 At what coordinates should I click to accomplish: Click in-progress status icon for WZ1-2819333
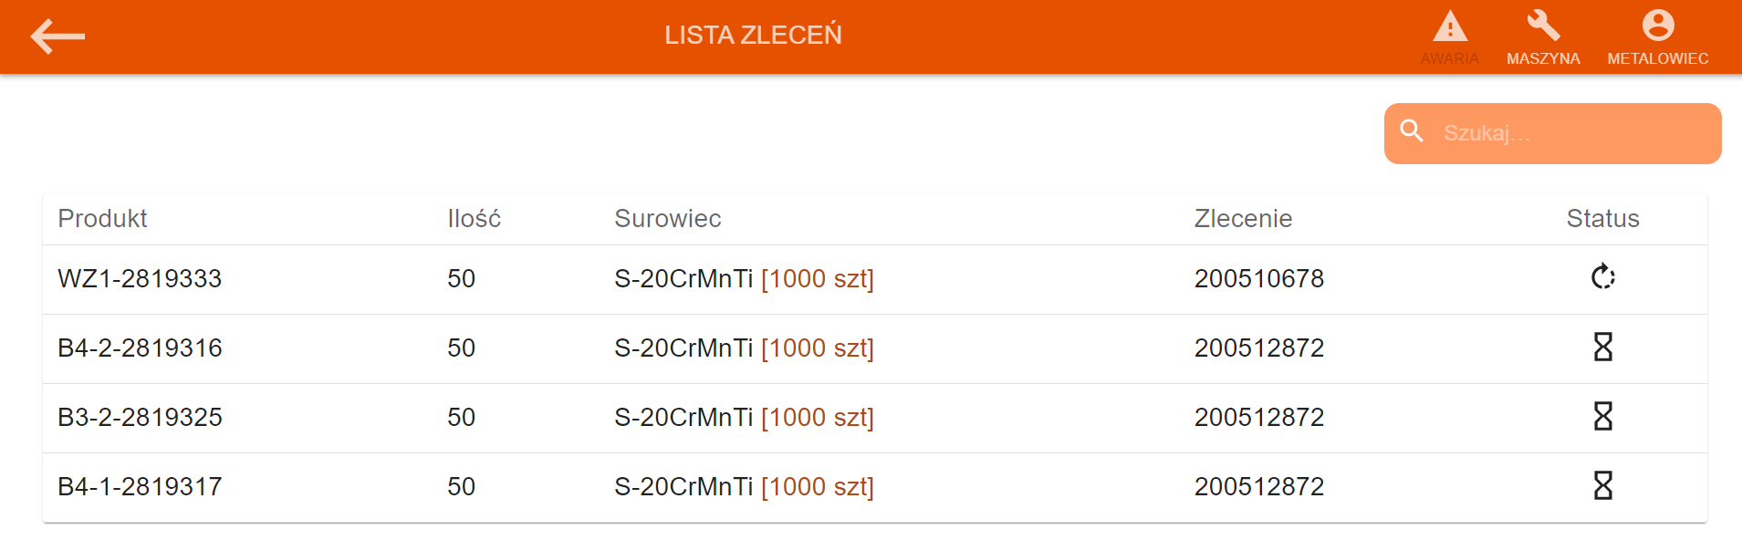click(x=1602, y=277)
